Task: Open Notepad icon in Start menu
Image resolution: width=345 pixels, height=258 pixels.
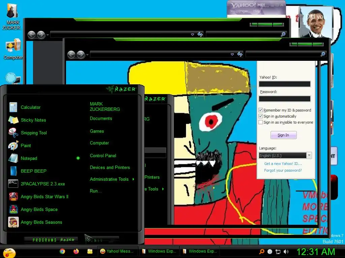Action: tap(13, 158)
